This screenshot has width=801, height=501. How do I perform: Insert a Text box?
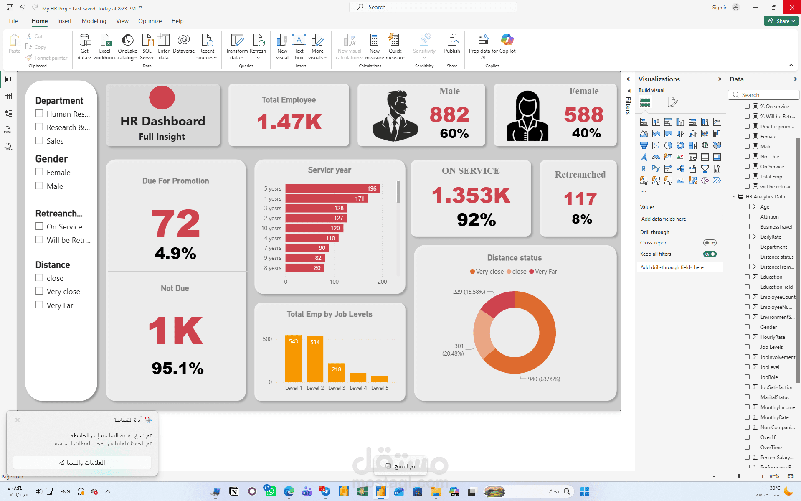click(x=299, y=47)
